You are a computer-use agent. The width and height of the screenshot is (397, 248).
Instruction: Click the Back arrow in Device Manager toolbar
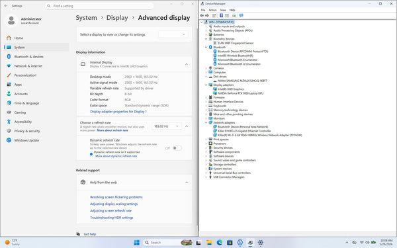pyautogui.click(x=202, y=15)
